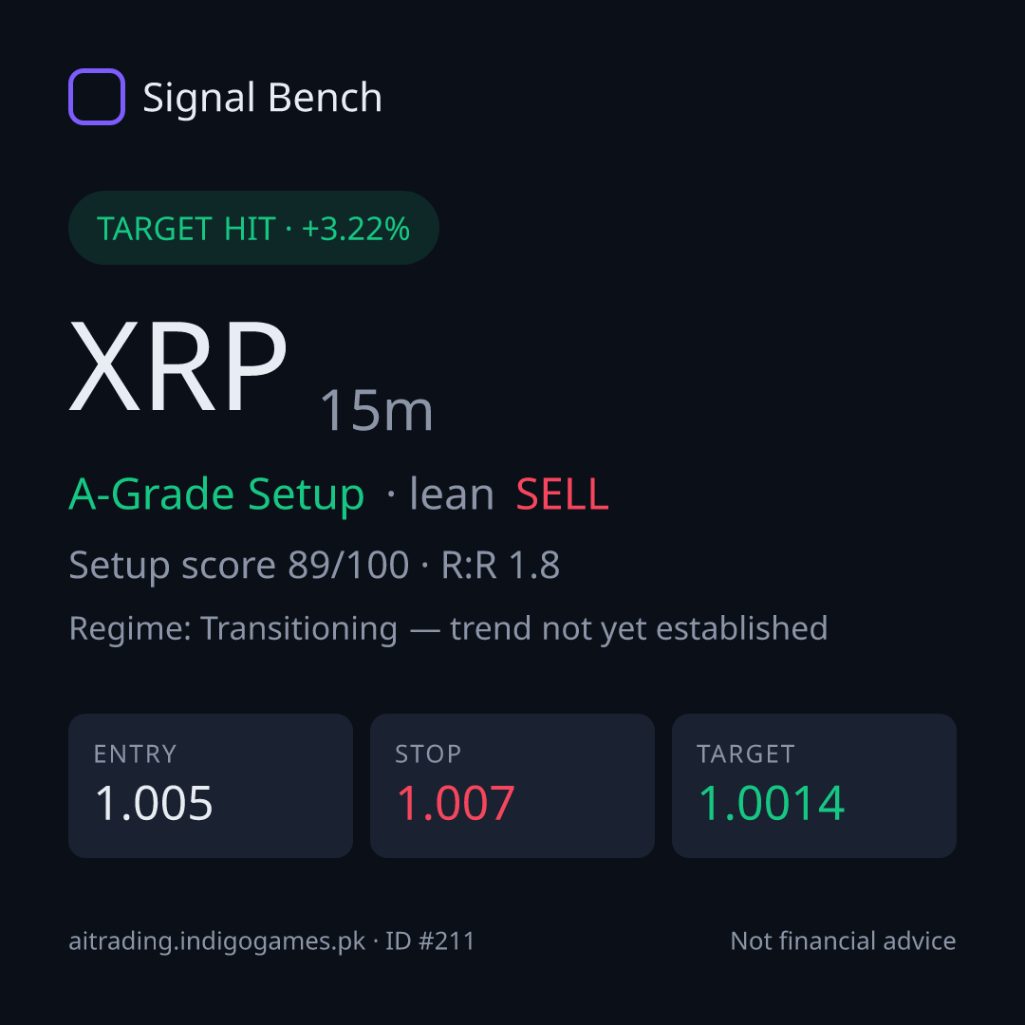Click the ID #211 signal identifier
Image resolution: width=1025 pixels, height=1025 pixels.
pos(430,941)
